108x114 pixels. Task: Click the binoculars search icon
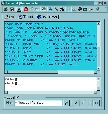[x=62, y=9]
